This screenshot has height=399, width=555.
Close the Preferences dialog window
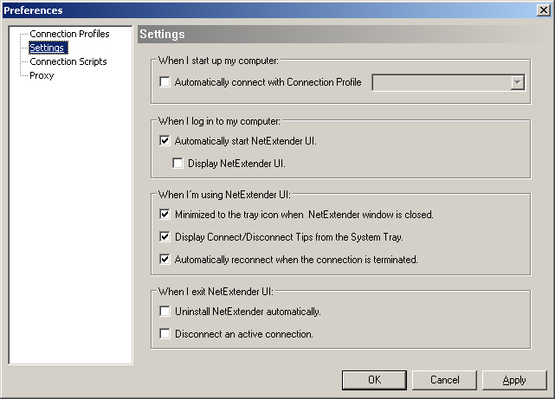pyautogui.click(x=543, y=10)
